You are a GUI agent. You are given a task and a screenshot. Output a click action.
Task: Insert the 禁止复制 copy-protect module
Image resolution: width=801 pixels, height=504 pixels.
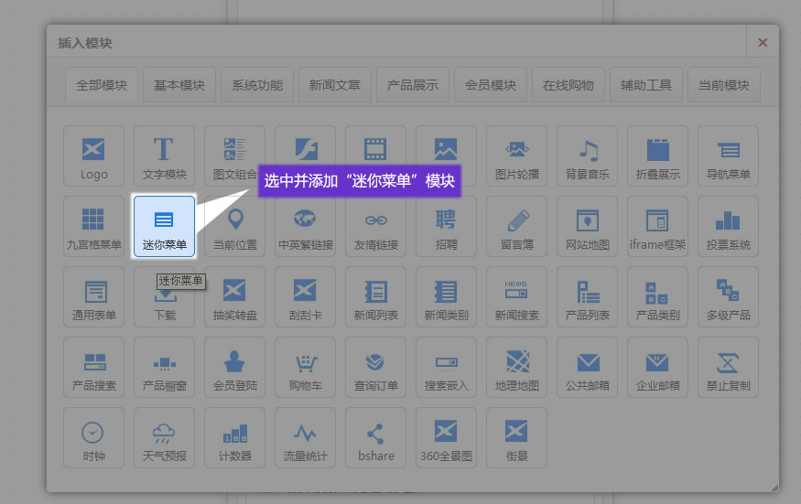(x=728, y=367)
